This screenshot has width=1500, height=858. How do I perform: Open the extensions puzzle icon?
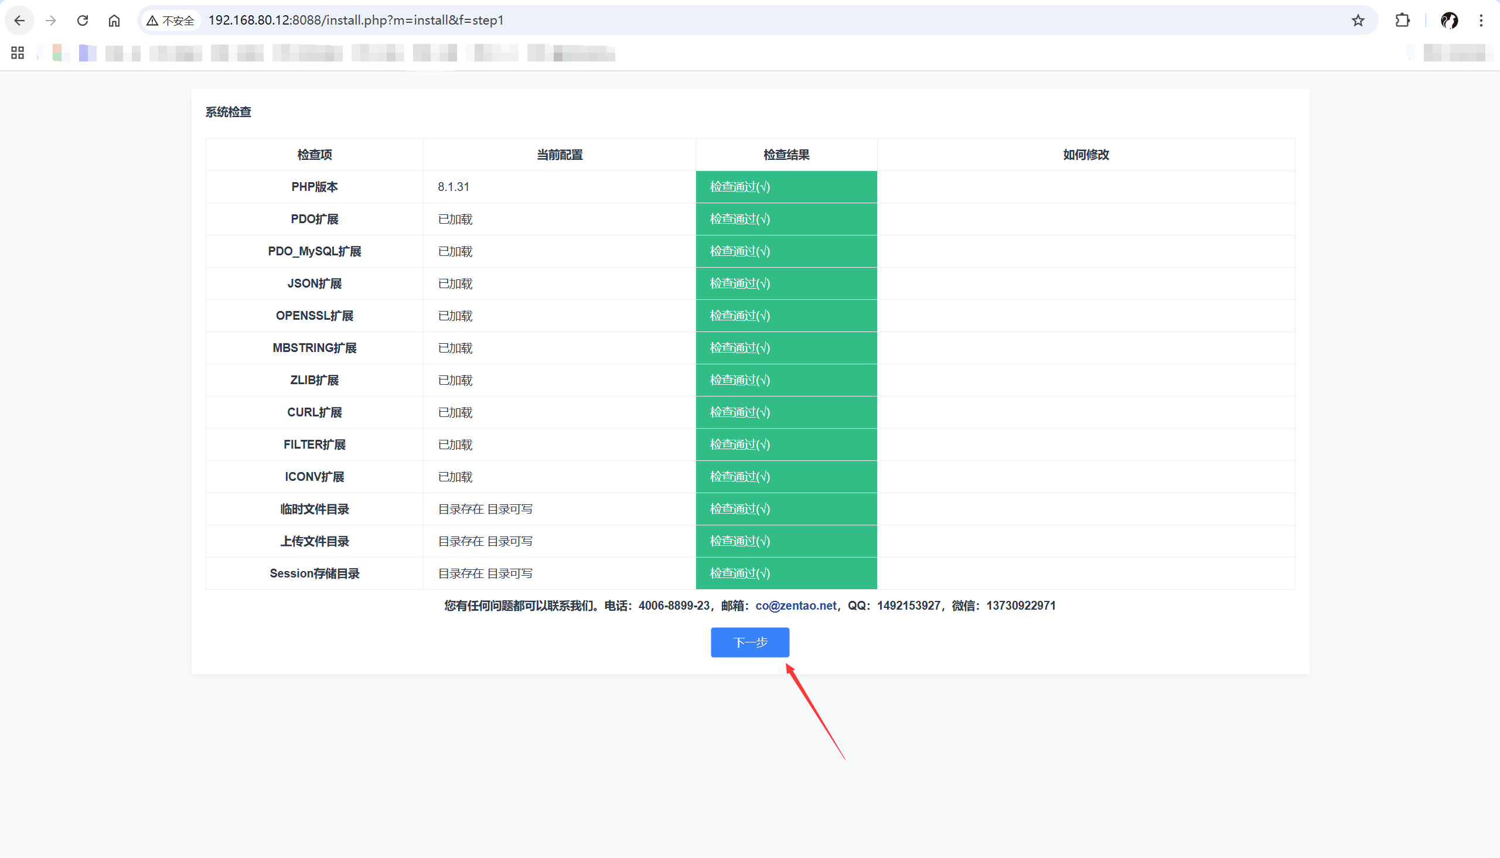click(1403, 20)
